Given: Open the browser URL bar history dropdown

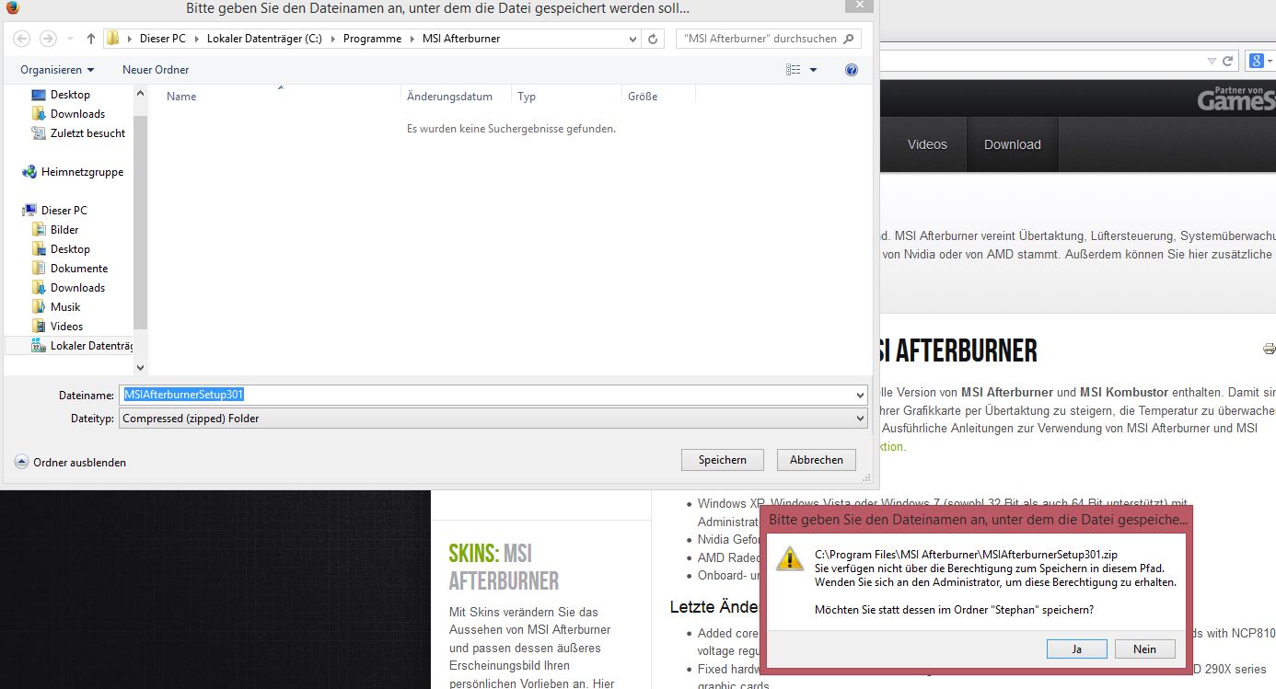Looking at the screenshot, I should point(1212,61).
